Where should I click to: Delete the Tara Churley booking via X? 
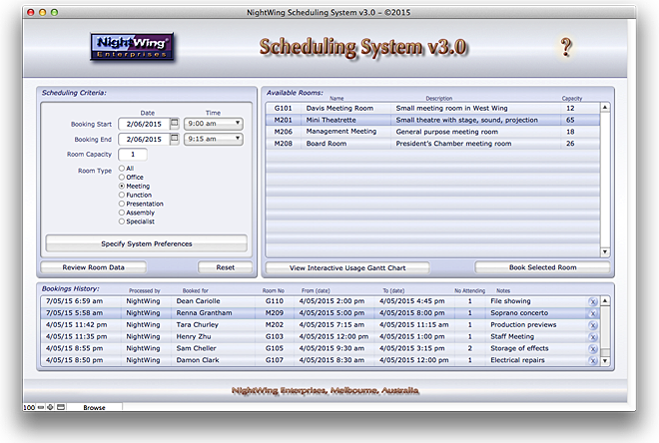pos(592,325)
